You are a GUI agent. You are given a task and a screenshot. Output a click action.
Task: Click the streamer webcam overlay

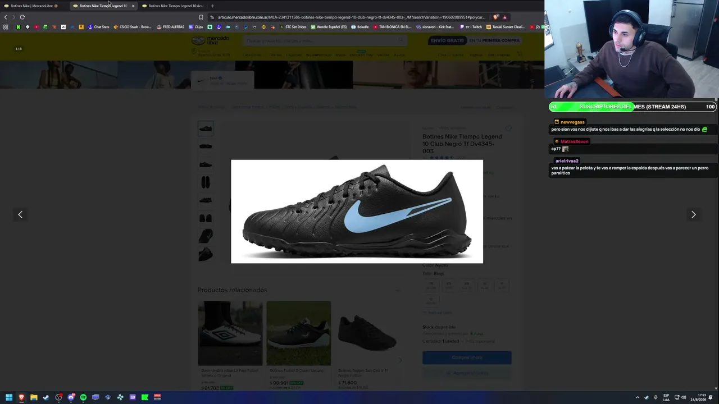pos(631,49)
